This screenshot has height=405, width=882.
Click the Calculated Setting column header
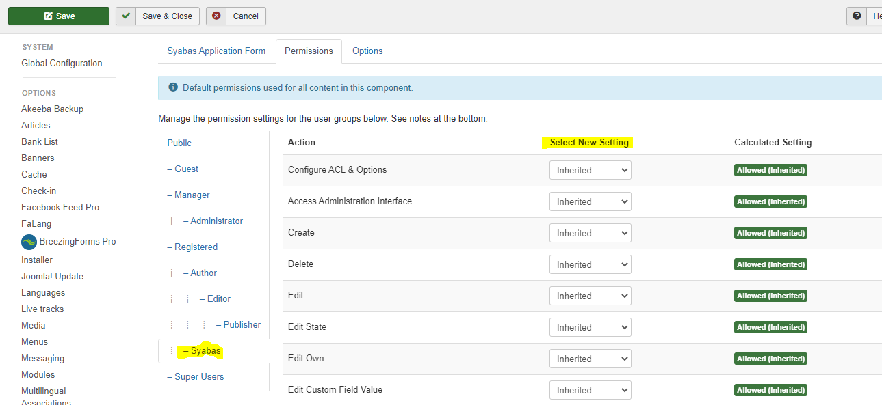773,142
